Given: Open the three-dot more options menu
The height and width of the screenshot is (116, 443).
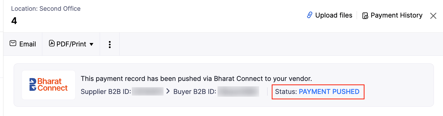Looking at the screenshot, I should 110,44.
